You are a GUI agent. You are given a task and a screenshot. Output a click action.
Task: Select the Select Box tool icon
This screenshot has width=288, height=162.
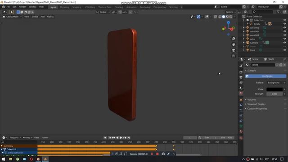pyautogui.click(x=12, y=12)
